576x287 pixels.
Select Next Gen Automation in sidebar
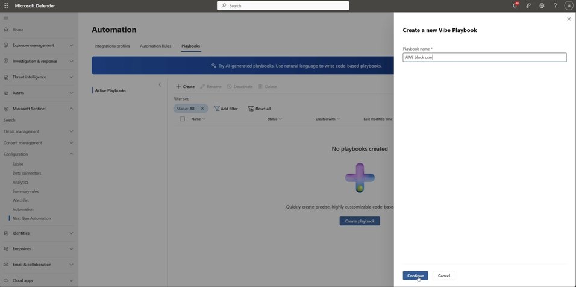(31, 218)
